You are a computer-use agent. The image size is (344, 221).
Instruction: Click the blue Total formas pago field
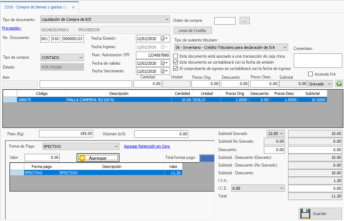207,158
